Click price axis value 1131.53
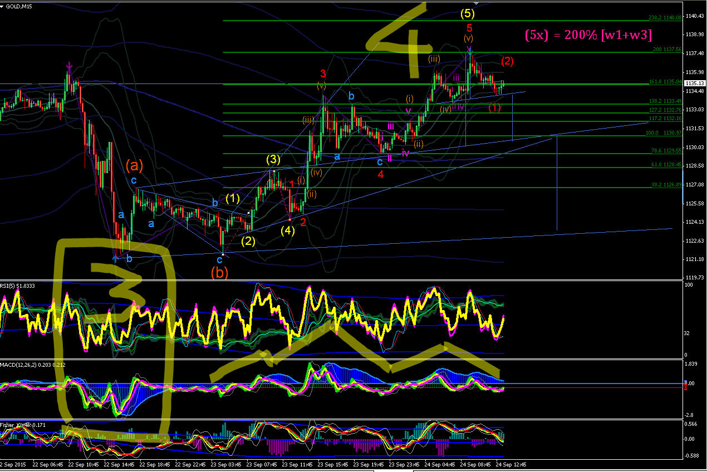Screen dimensions: 707x472 click(695, 129)
